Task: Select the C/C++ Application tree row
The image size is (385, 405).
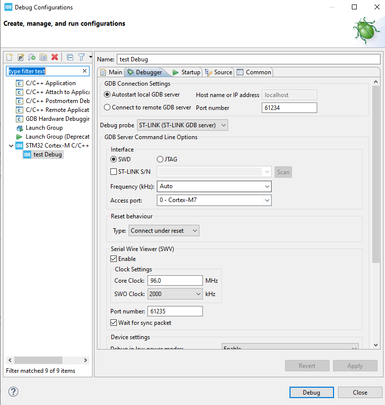Action: coord(50,83)
